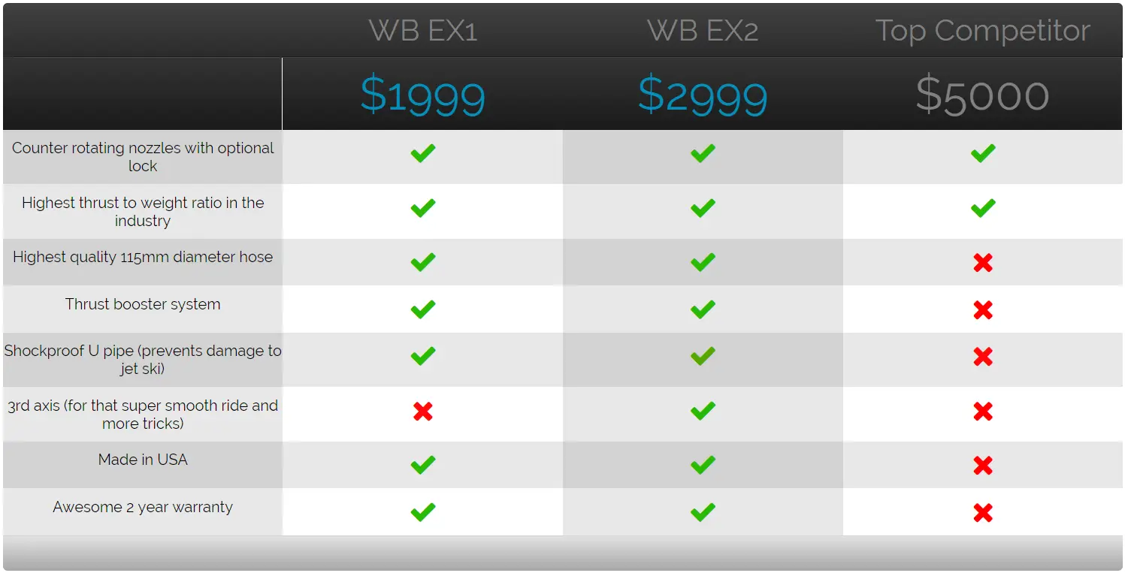Click WB EX1 checkmark for Awesome 2 year warranty

tap(423, 512)
